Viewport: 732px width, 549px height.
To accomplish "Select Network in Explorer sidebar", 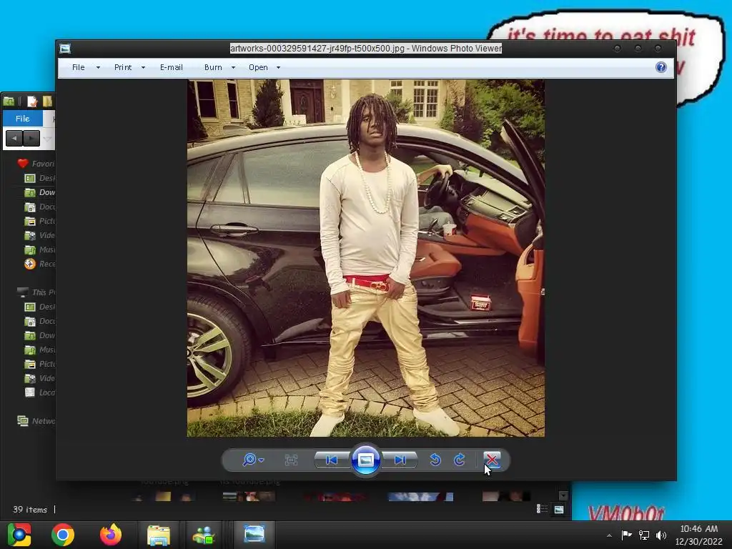I will 36,421.
